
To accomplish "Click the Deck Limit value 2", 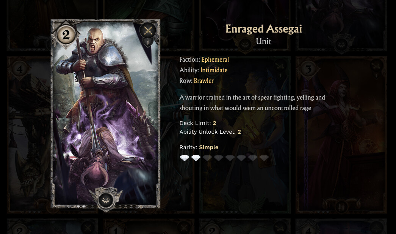I will tap(214, 123).
